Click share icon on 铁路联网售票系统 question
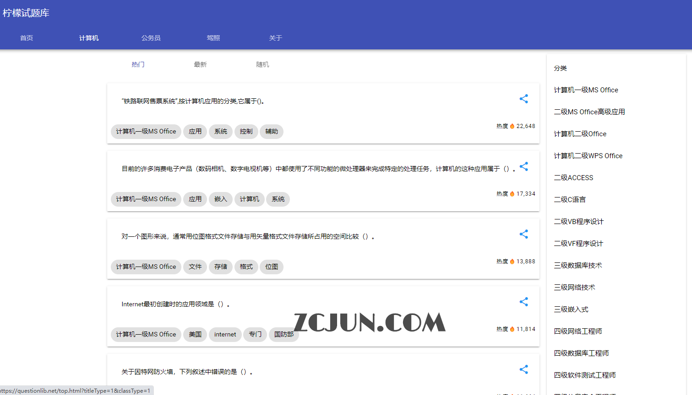The image size is (692, 395). pyautogui.click(x=523, y=99)
